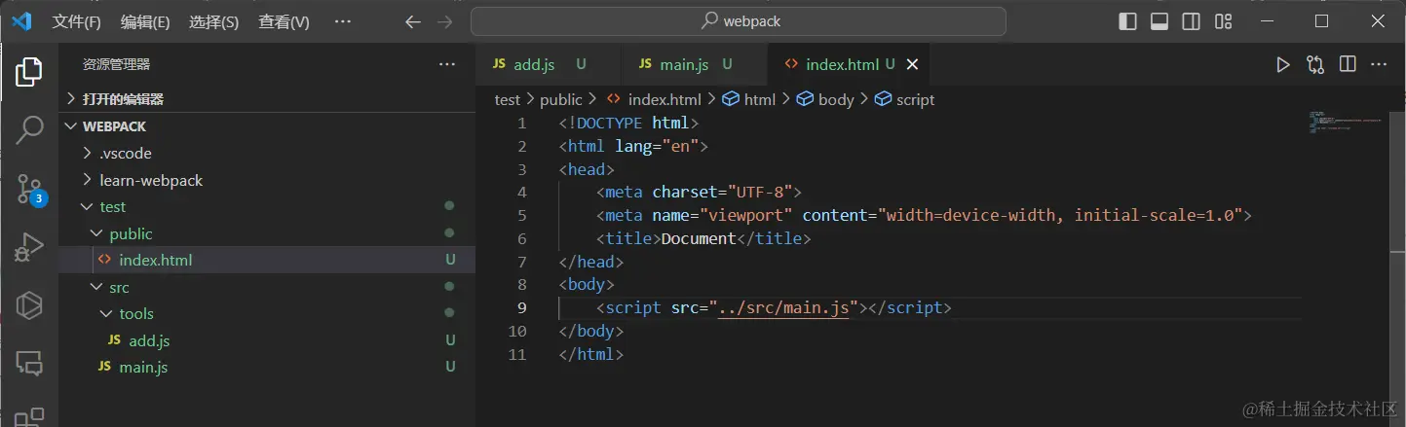Click the Document title text in code
Screen dimensions: 1406x427
click(699, 238)
